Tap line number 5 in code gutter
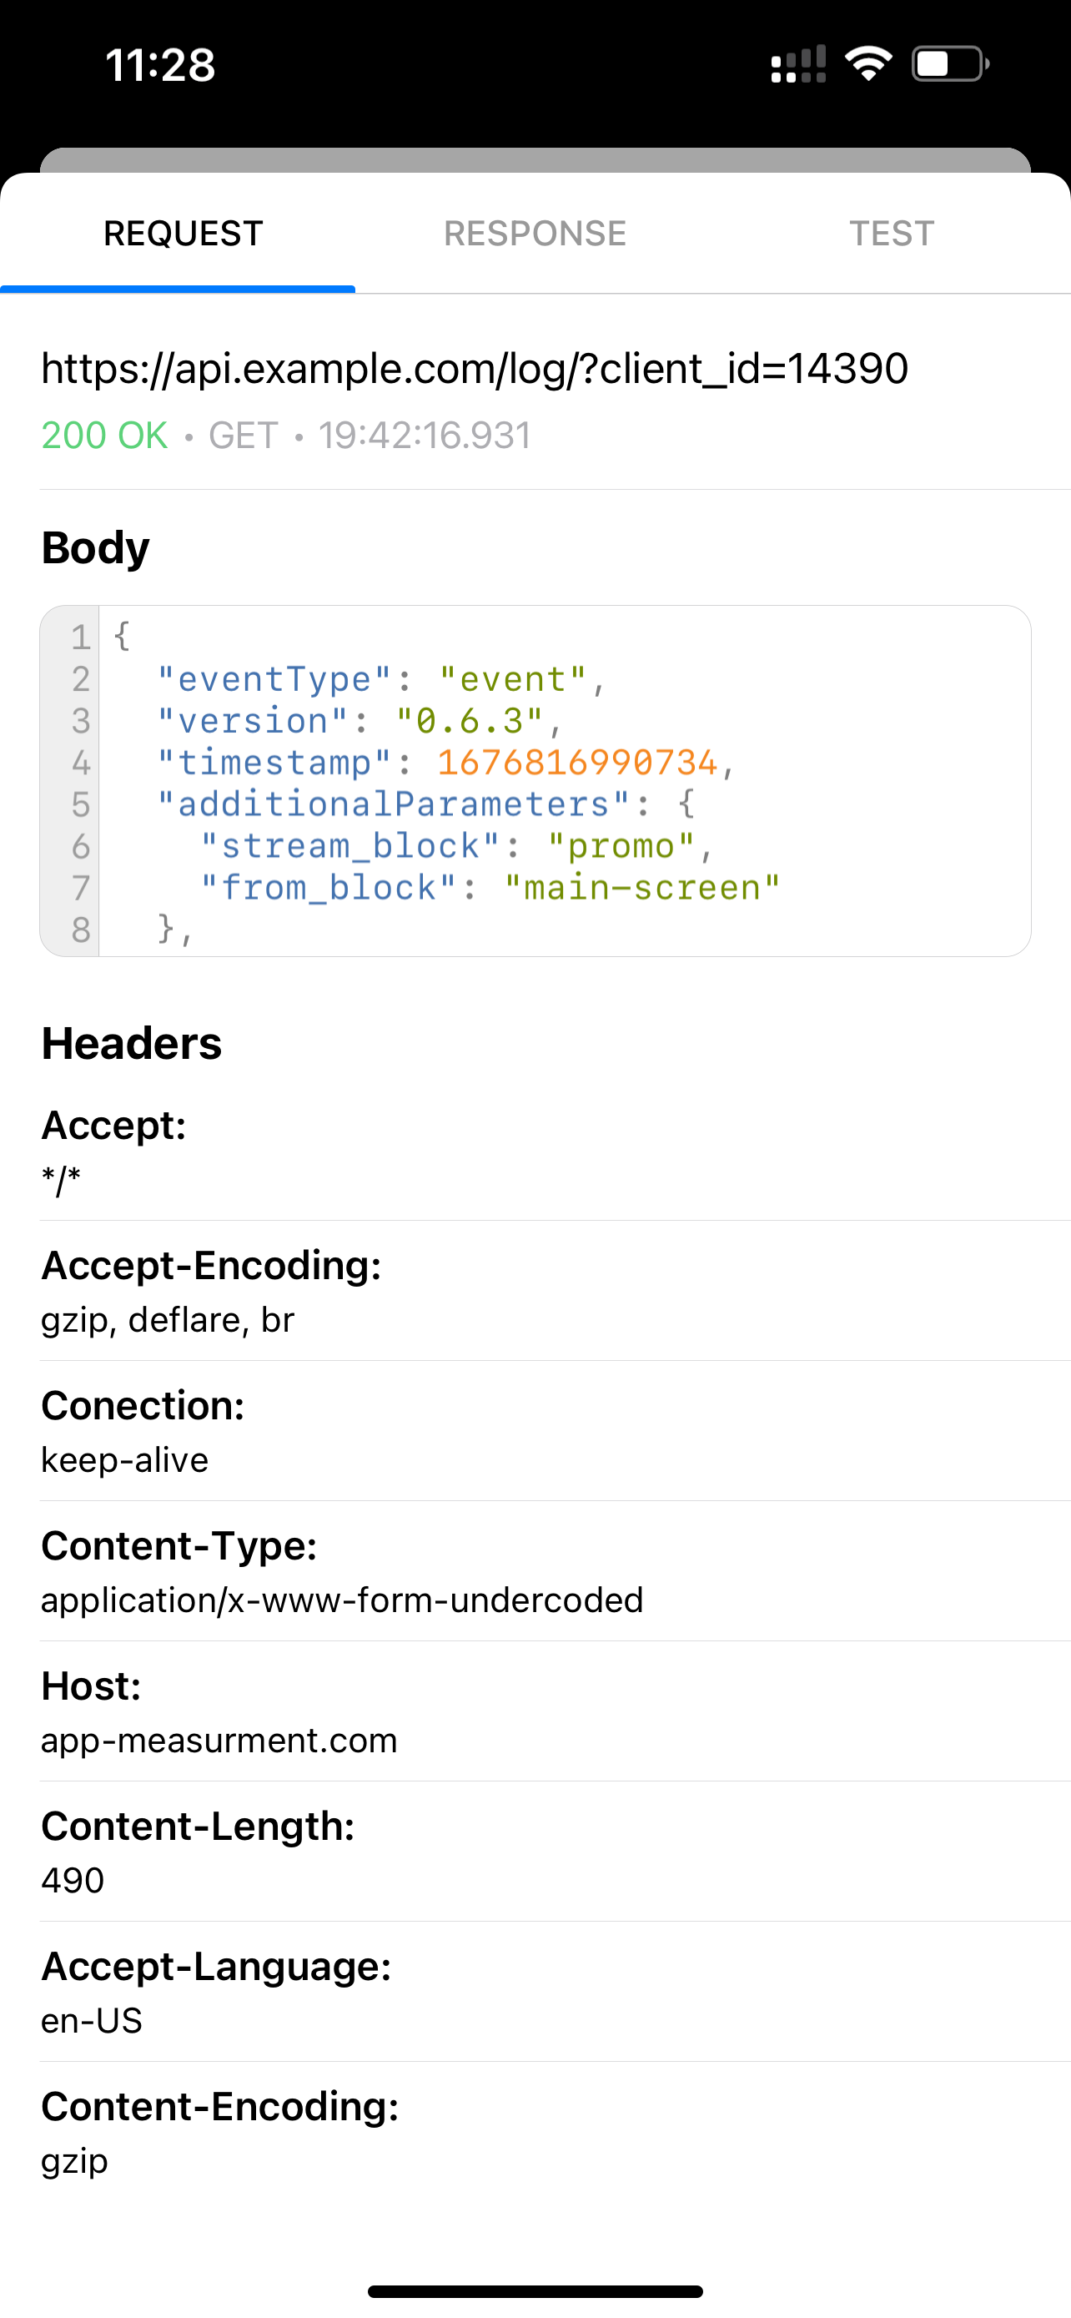The image size is (1071, 2318). pos(80,804)
